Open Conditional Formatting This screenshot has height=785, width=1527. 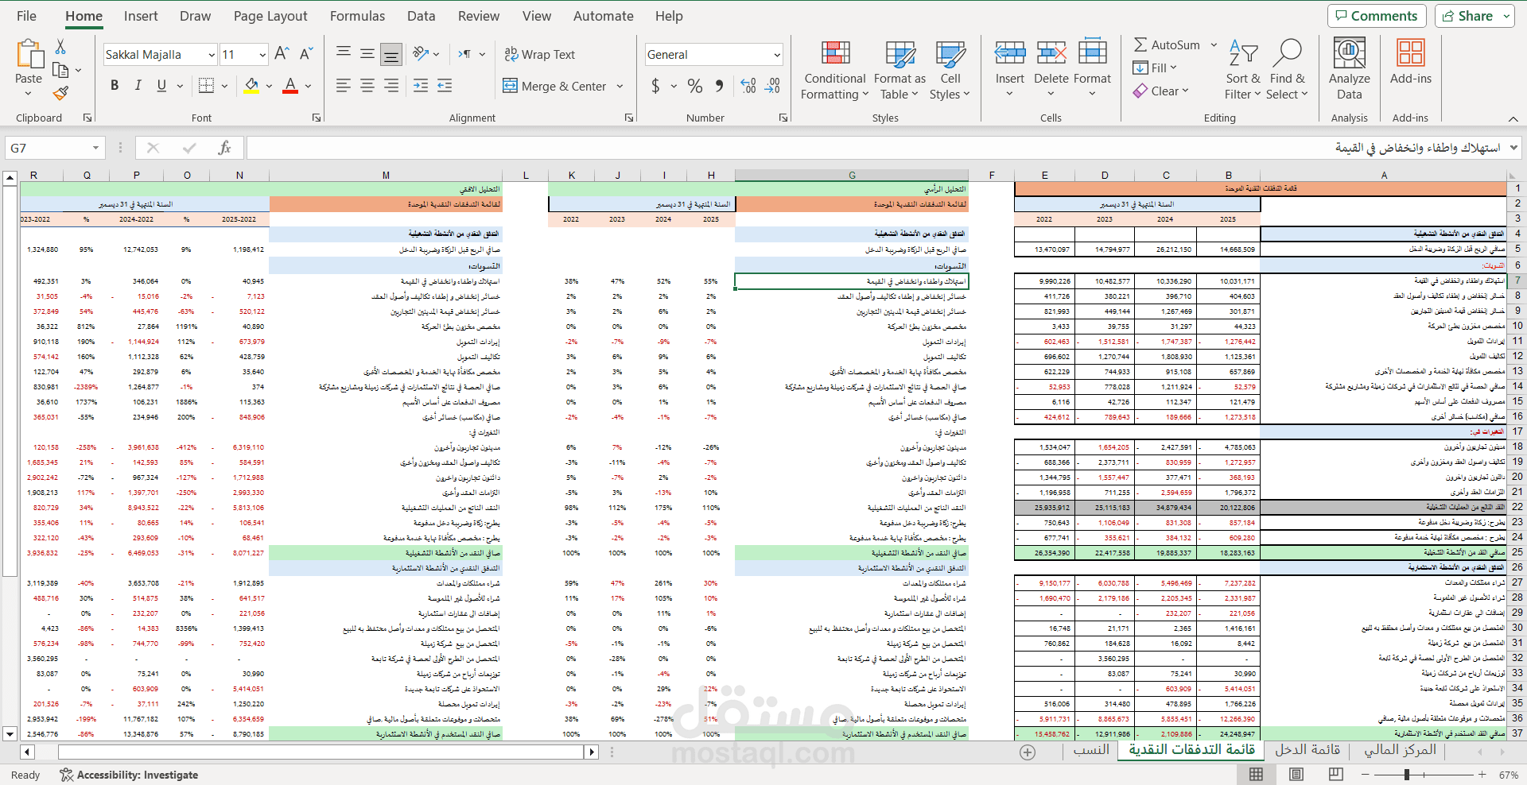click(x=835, y=70)
